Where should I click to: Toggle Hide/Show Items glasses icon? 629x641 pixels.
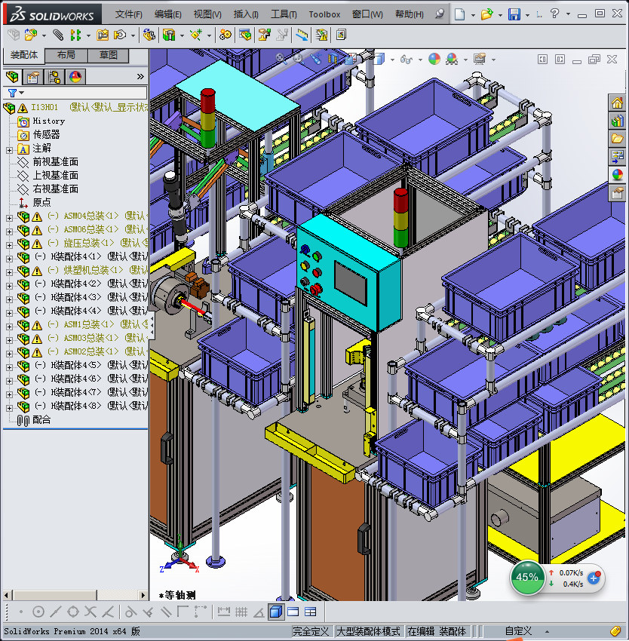(x=406, y=60)
